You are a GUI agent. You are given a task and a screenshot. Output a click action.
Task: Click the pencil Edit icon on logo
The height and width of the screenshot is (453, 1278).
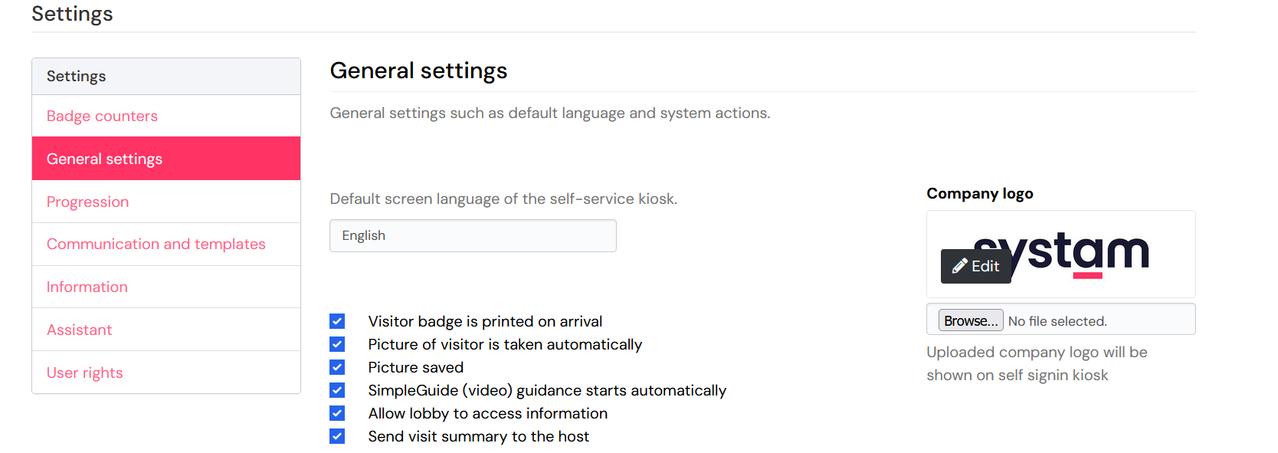960,266
